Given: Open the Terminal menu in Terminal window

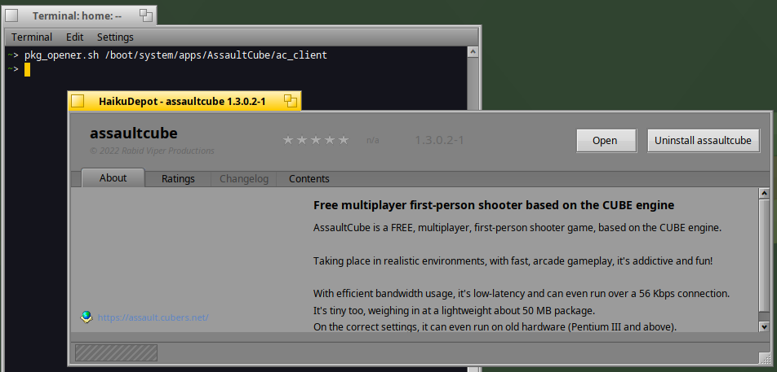Looking at the screenshot, I should (x=32, y=37).
